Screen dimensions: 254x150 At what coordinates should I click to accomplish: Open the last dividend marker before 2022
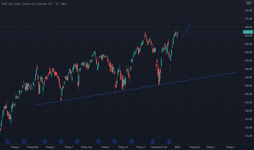169,141
